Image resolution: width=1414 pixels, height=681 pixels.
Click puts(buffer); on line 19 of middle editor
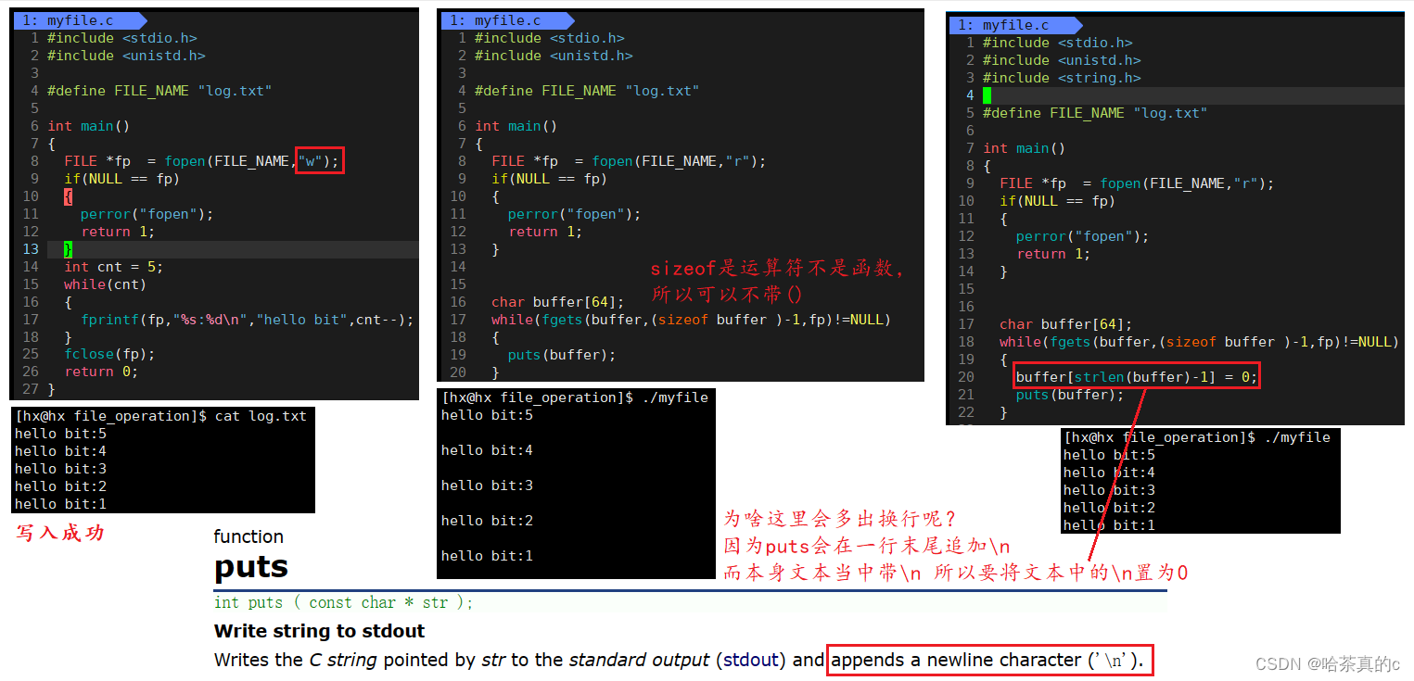pos(562,355)
